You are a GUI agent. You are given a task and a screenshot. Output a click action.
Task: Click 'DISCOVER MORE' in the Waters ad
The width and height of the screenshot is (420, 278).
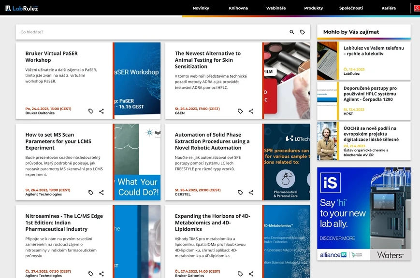click(337, 238)
